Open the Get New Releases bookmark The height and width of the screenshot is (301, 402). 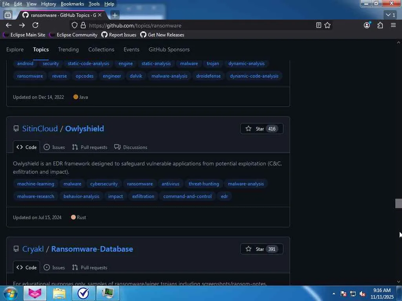(162, 35)
